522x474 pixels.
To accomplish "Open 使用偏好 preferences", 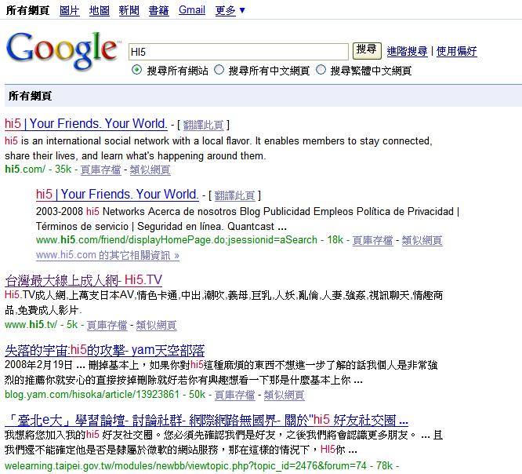I will pos(456,51).
